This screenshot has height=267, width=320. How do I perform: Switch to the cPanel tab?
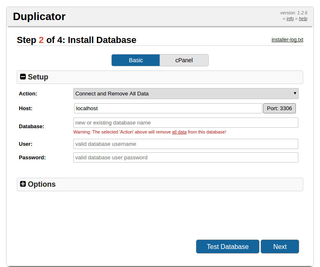coord(184,60)
